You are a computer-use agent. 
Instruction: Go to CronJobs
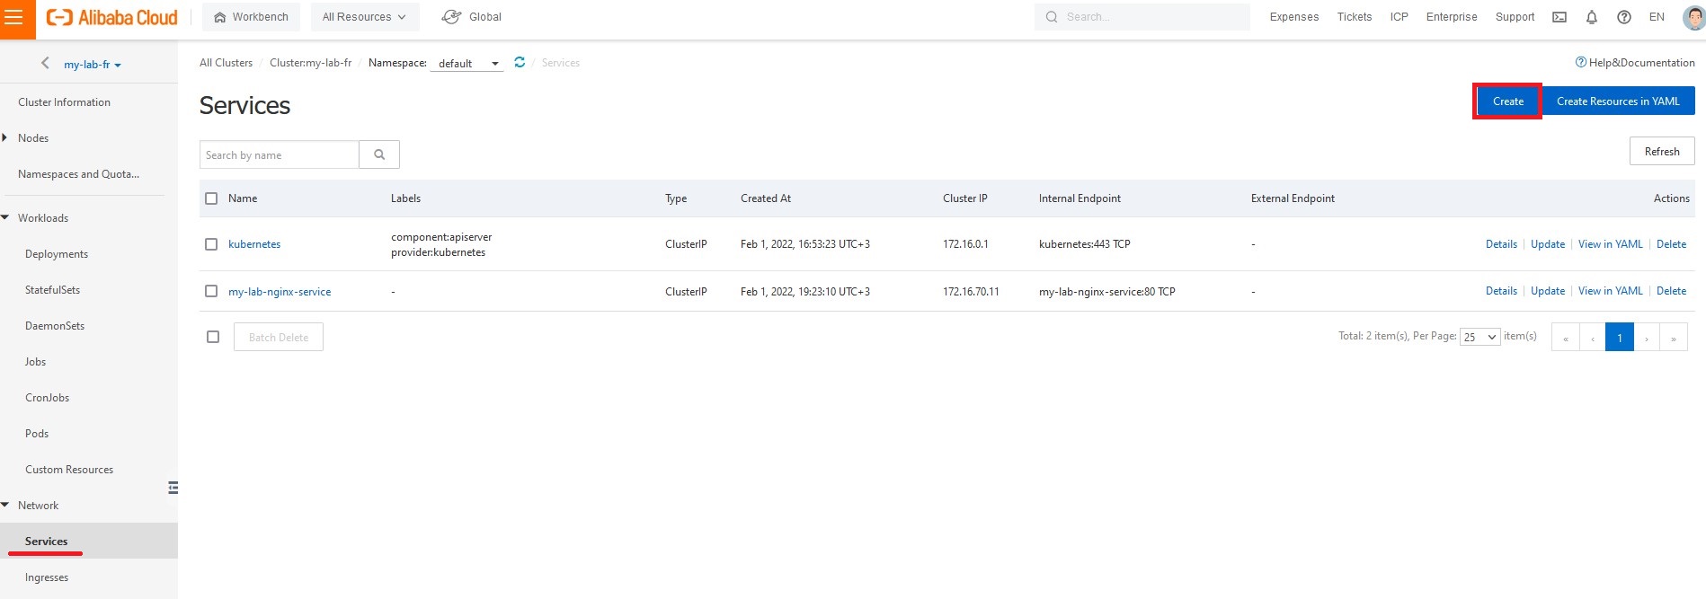(x=48, y=398)
